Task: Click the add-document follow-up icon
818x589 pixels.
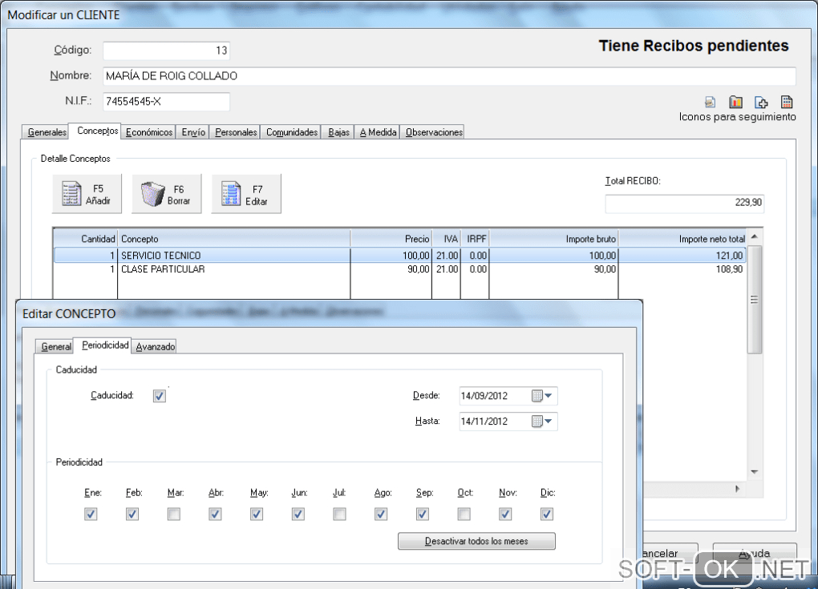Action: 761,102
